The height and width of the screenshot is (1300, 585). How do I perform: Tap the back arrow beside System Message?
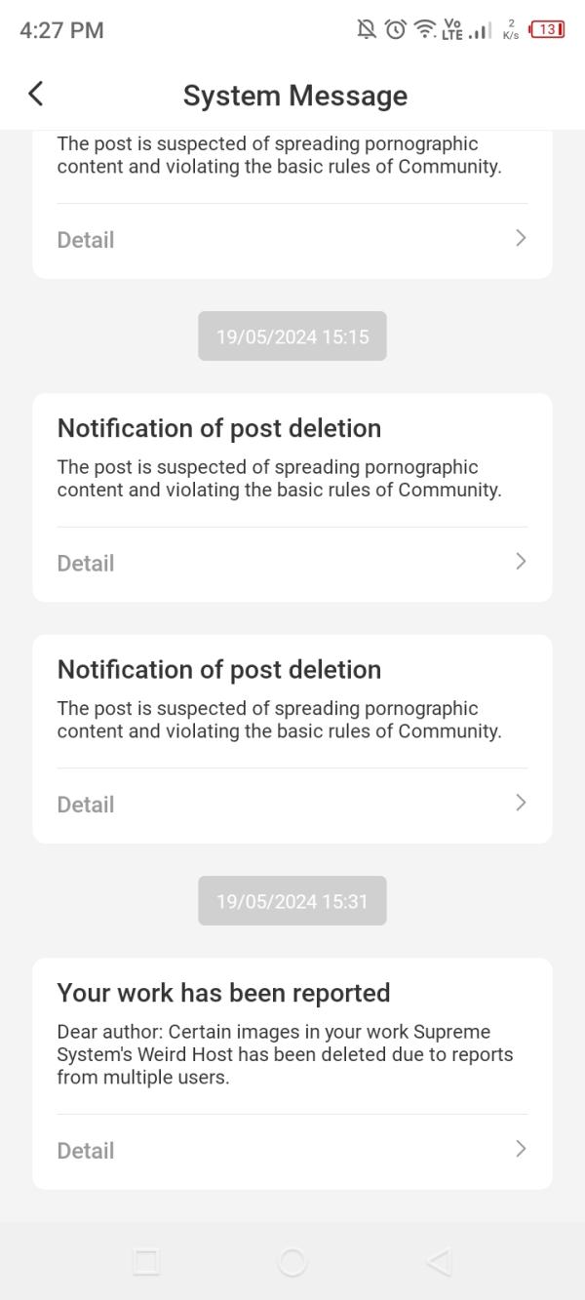(x=36, y=94)
